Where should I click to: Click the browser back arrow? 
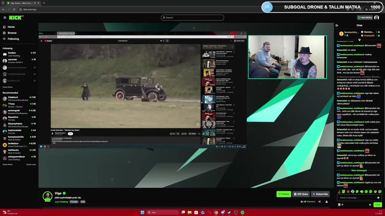[3, 9]
